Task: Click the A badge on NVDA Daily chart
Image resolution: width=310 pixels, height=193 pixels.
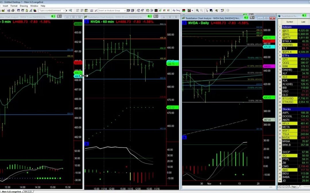Action: tap(184, 23)
